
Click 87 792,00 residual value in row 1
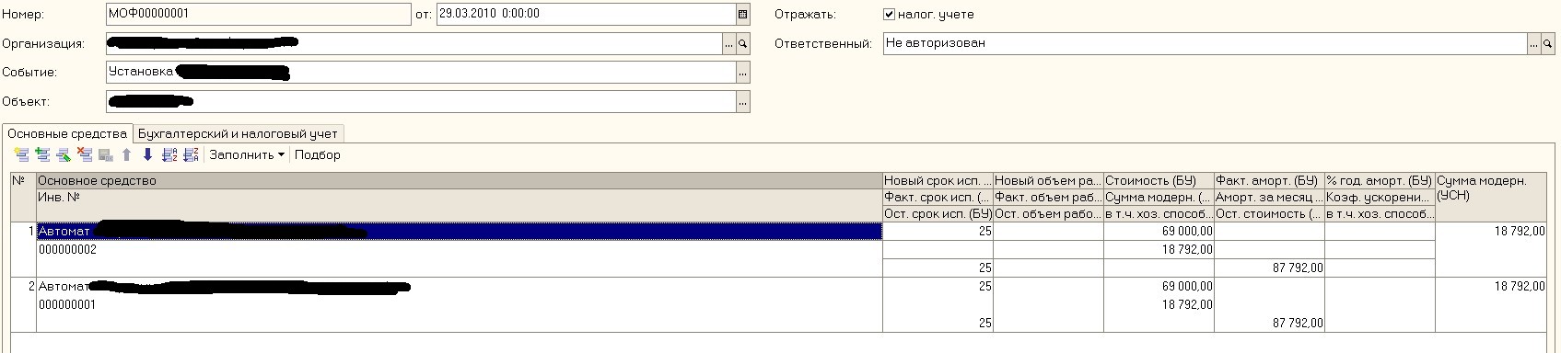[x=1269, y=268]
